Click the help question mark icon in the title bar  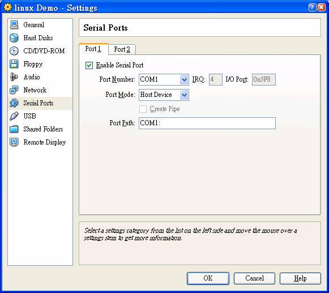tap(312, 7)
